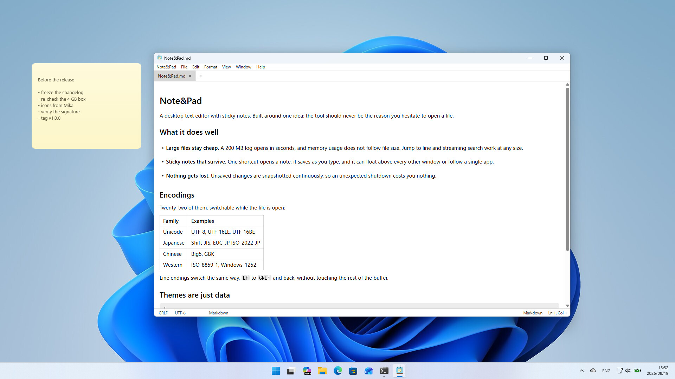Show hidden tray icons chevron
The width and height of the screenshot is (675, 379).
[582, 371]
